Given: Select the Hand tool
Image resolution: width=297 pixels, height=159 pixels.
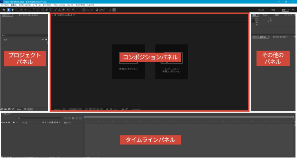Looking at the screenshot, I should tap(13, 10).
